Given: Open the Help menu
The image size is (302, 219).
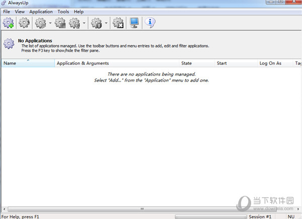Looking at the screenshot, I should pyautogui.click(x=79, y=12).
